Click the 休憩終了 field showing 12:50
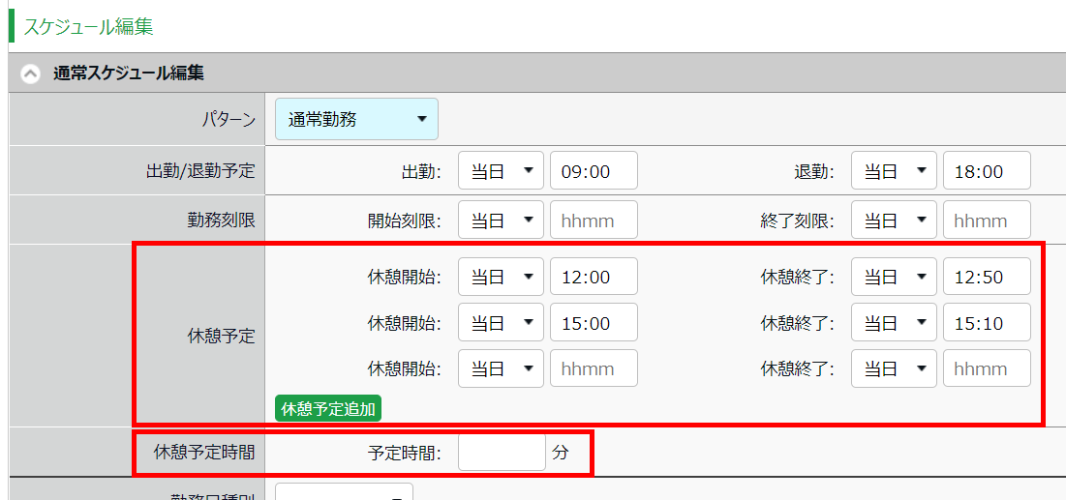1066x500 pixels. 987,277
